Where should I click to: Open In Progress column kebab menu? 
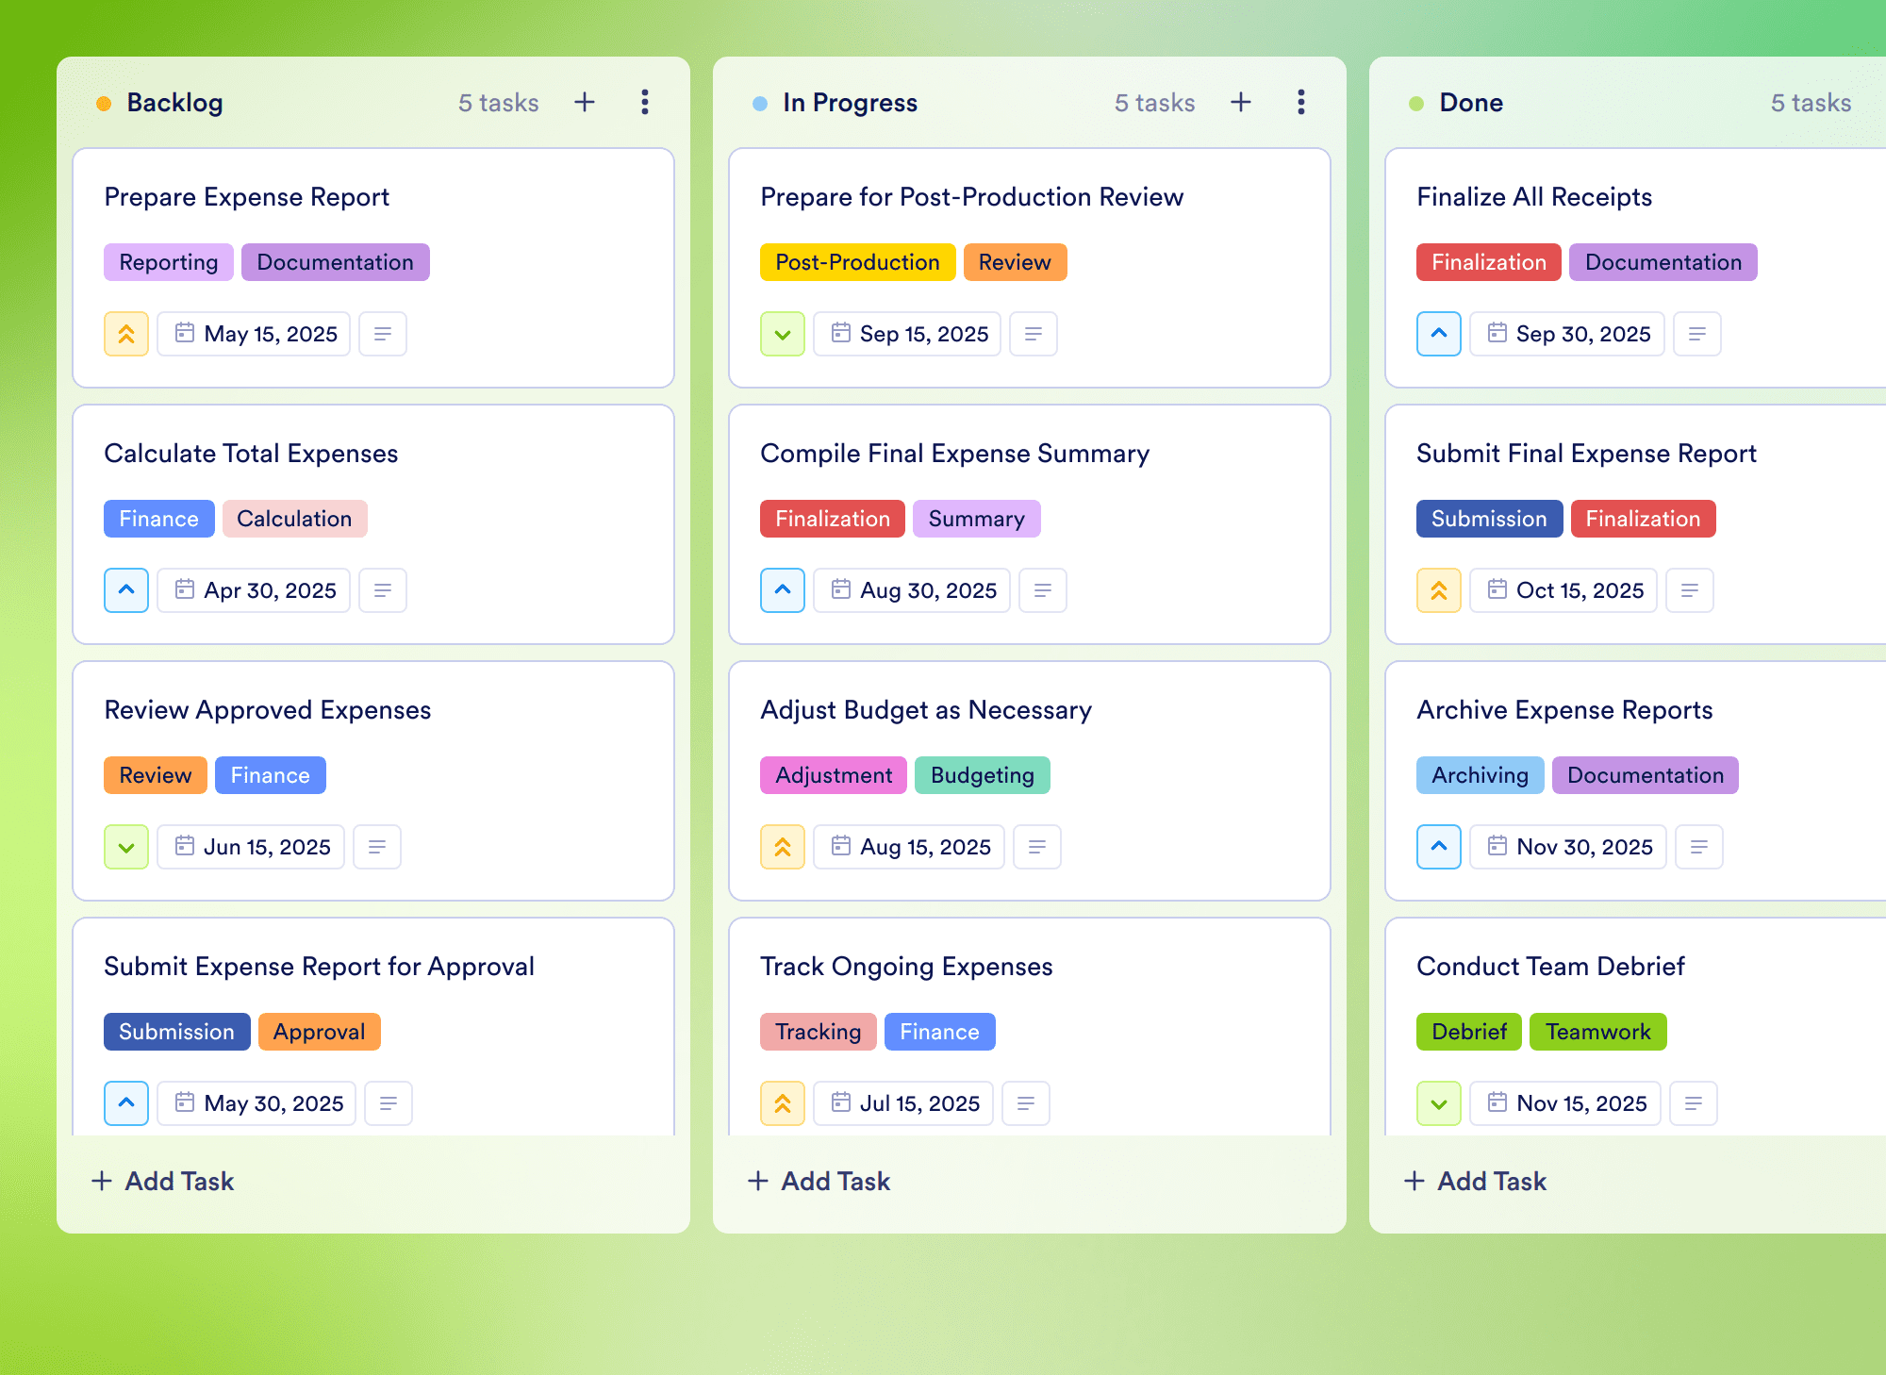pyautogui.click(x=1301, y=102)
